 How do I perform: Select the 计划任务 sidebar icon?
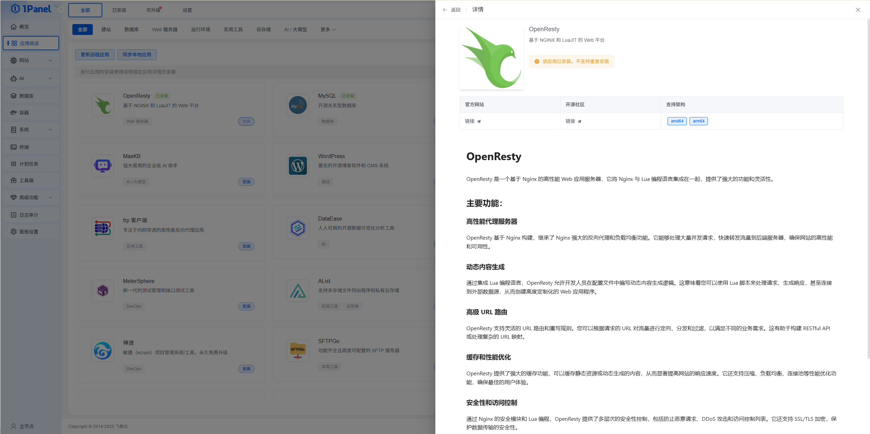(14, 163)
